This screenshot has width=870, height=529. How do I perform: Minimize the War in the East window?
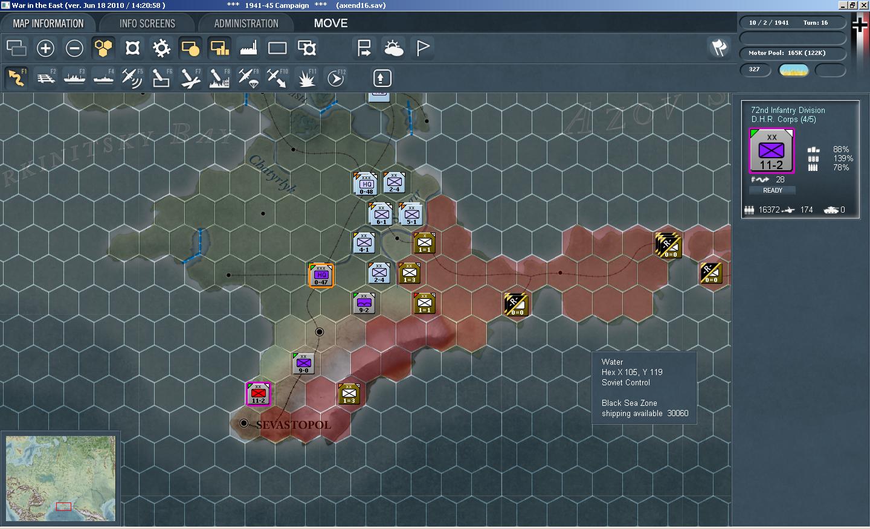(843, 5)
